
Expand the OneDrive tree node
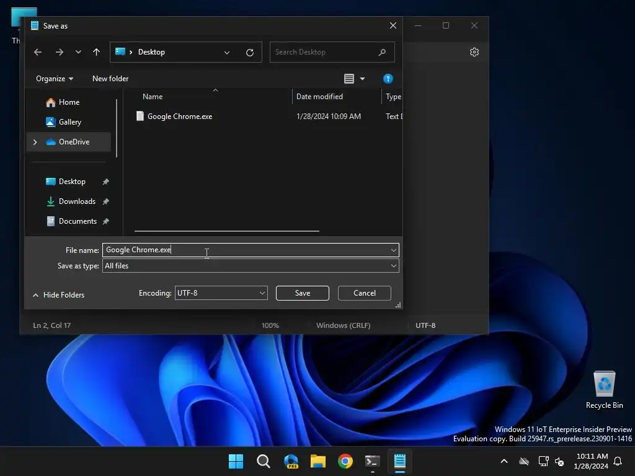point(35,142)
